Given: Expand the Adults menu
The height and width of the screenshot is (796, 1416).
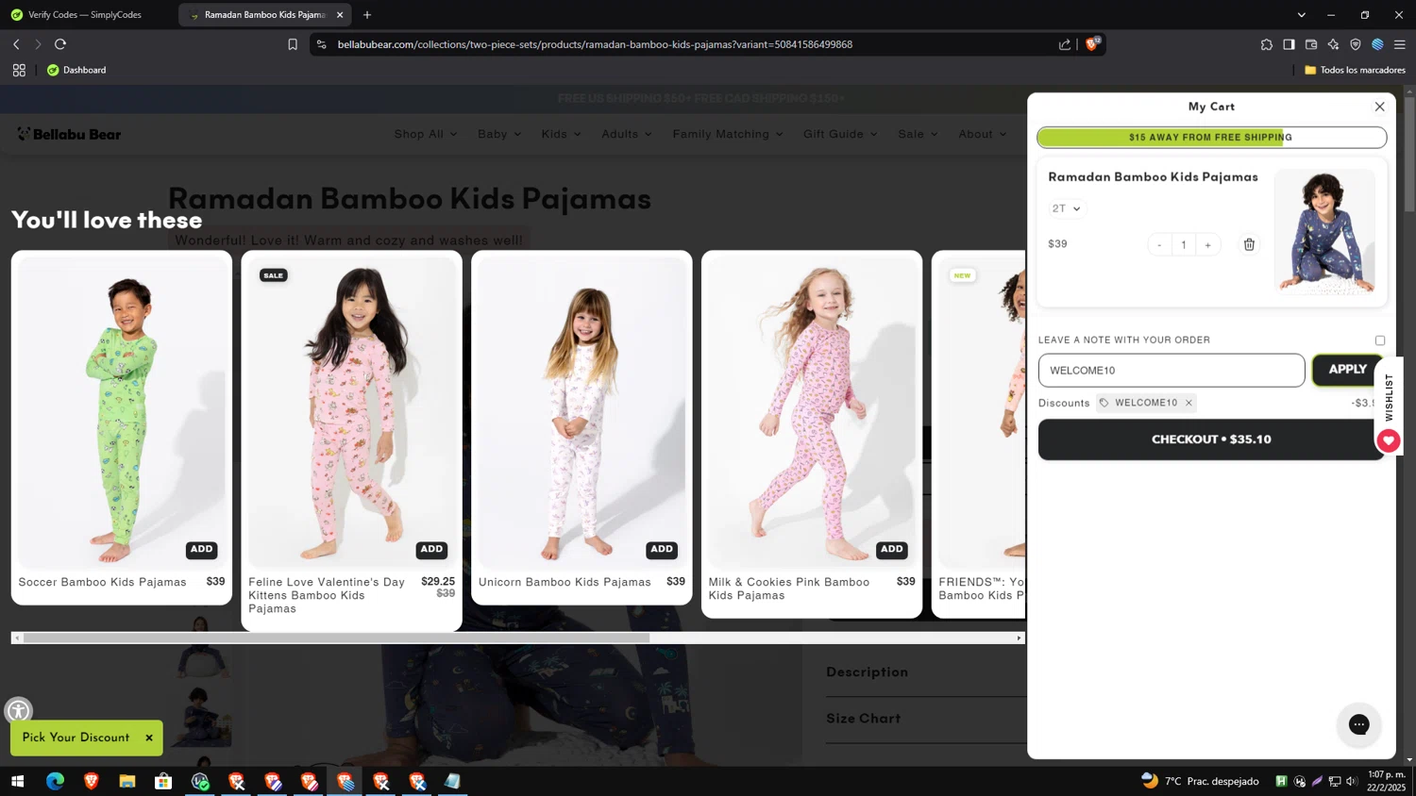Looking at the screenshot, I should 627,134.
